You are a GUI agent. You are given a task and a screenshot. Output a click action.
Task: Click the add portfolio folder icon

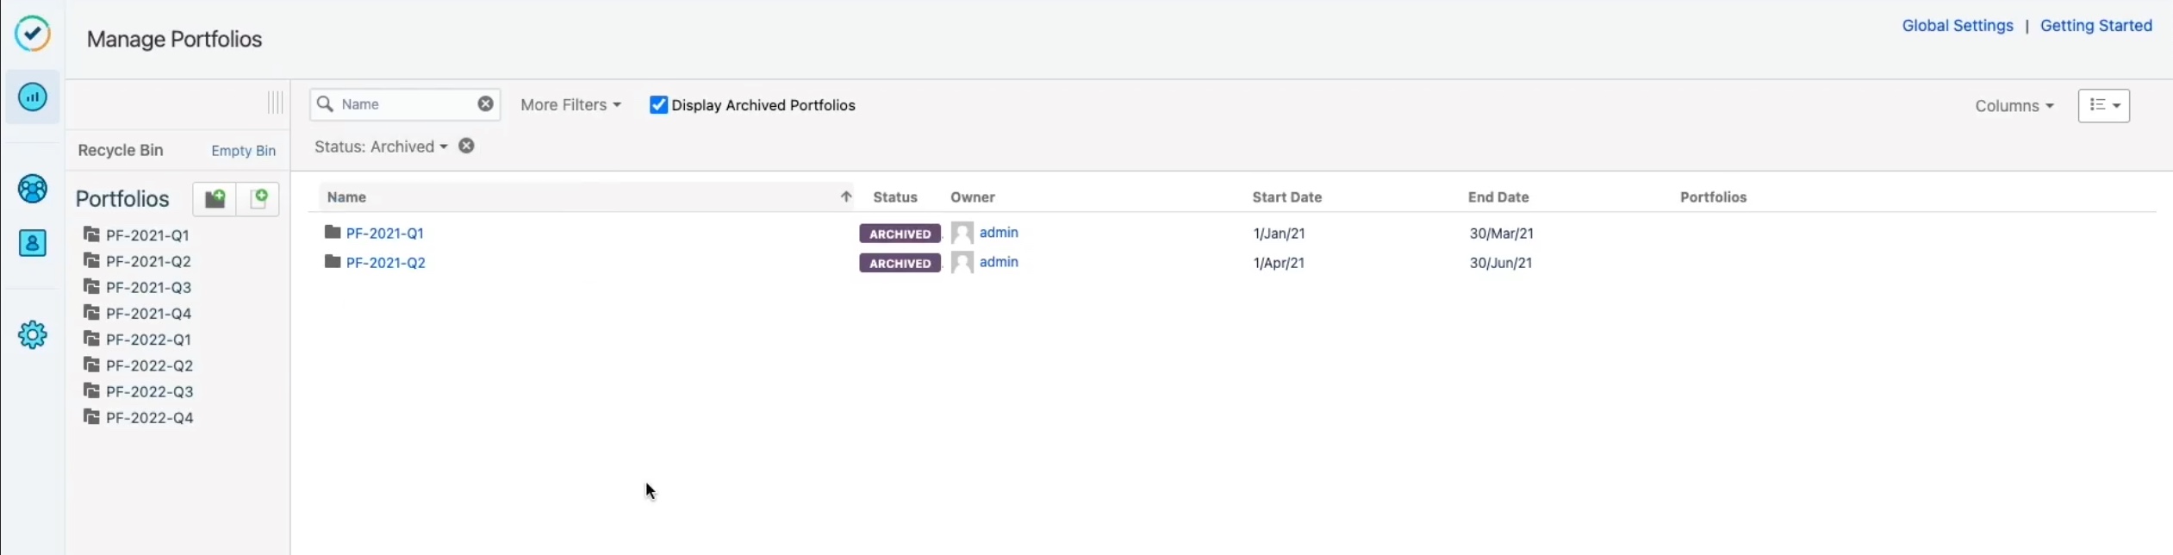coord(215,199)
